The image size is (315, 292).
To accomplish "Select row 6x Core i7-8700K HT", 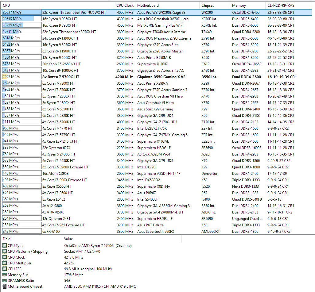I will click(x=156, y=90).
